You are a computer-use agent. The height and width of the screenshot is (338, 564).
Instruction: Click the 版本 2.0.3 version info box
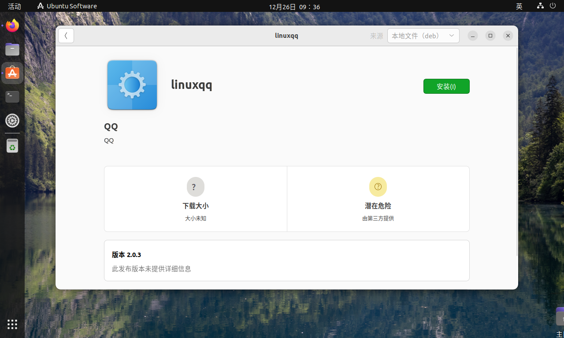click(x=286, y=261)
